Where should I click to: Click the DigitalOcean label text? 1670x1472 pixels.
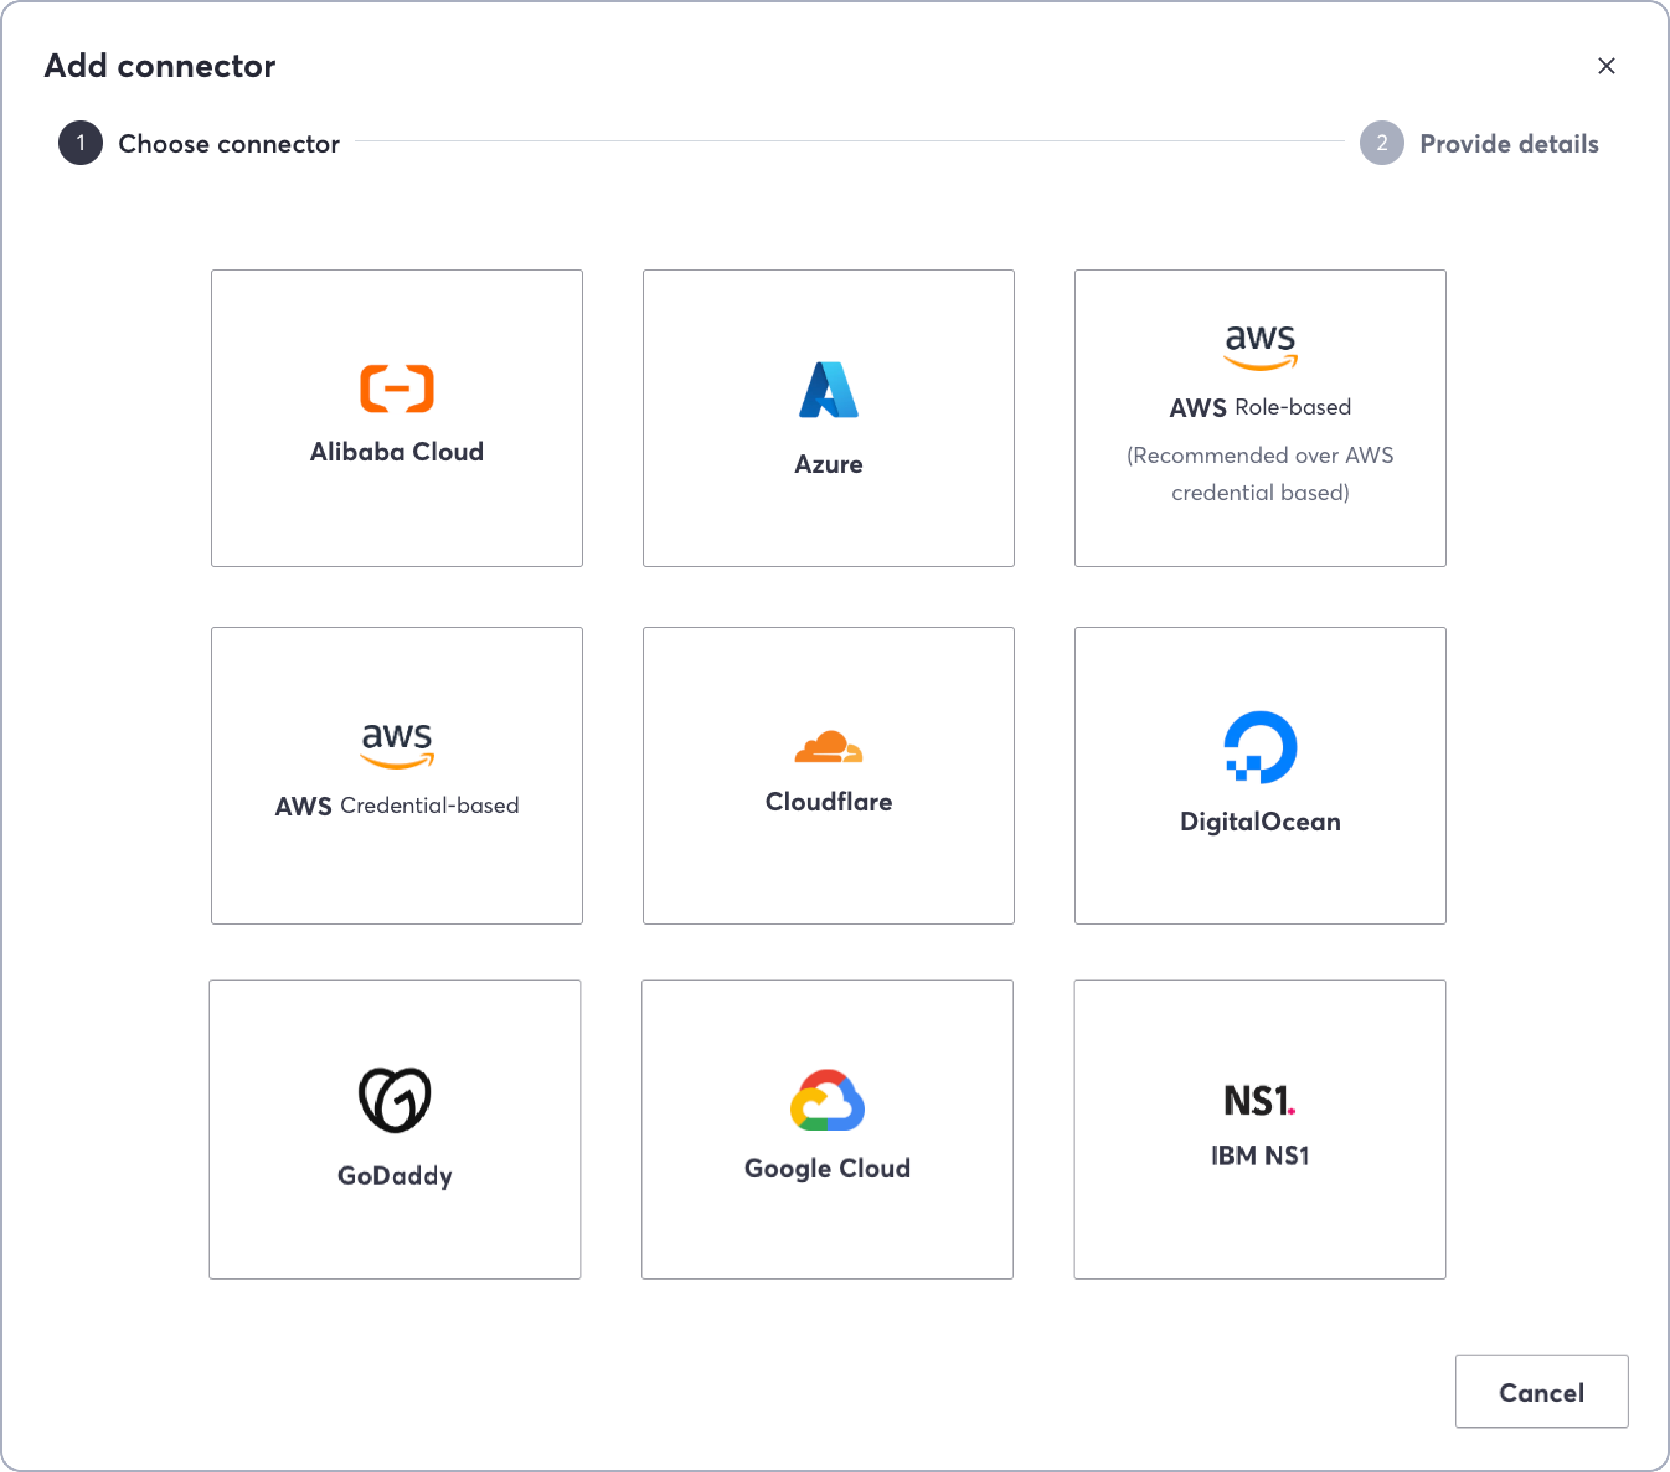1259,822
